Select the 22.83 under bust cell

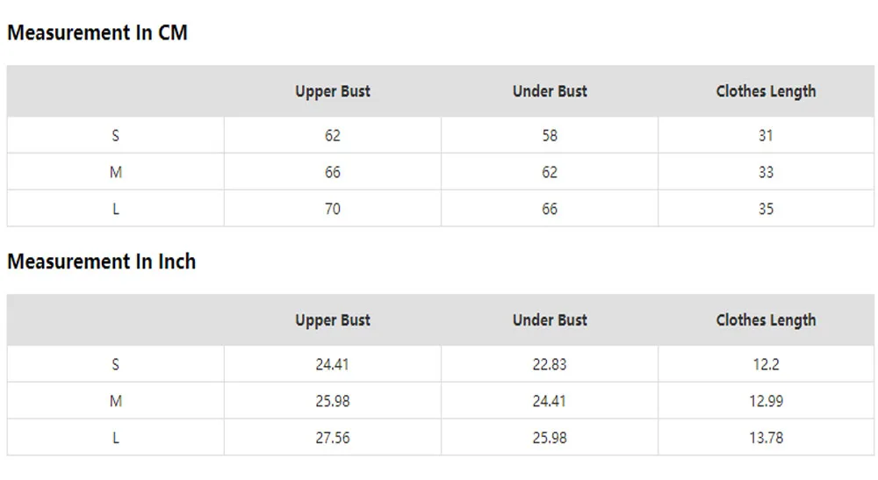tap(550, 364)
